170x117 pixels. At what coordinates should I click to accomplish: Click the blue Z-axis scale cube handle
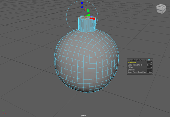(82, 3)
